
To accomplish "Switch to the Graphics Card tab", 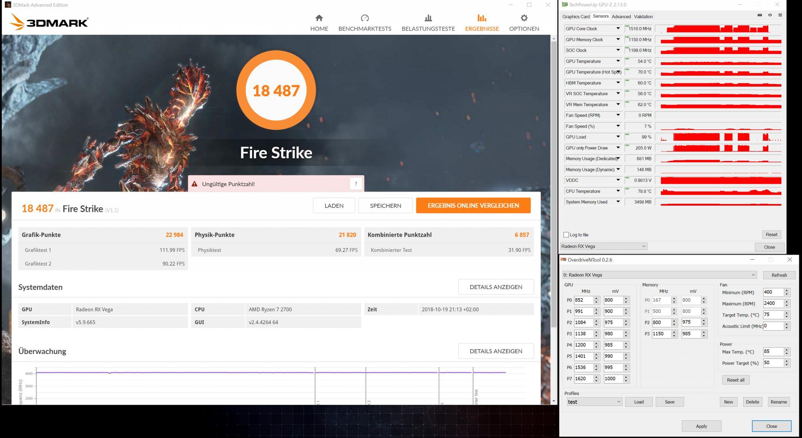I will 576,16.
